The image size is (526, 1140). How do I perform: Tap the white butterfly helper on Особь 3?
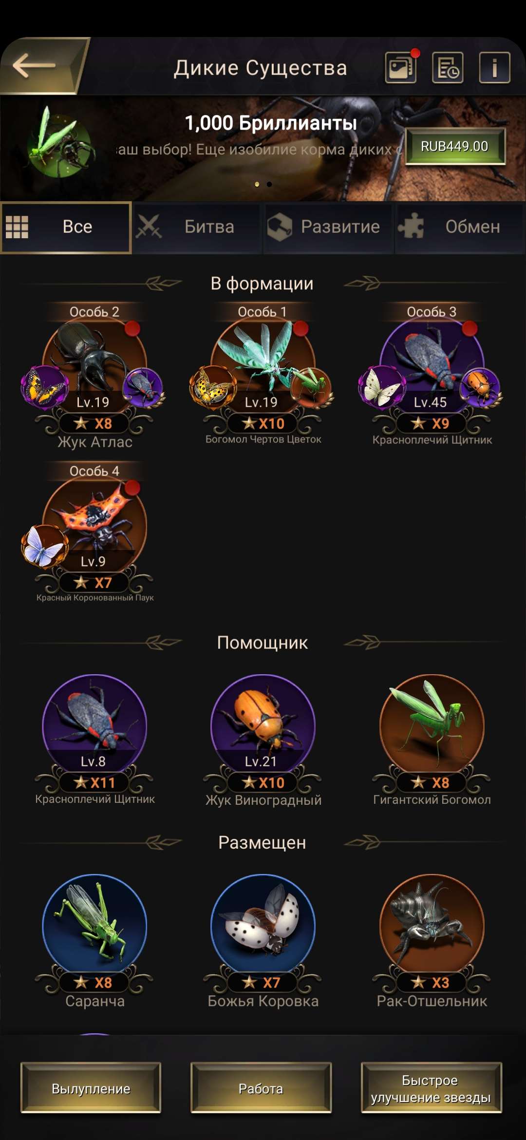pos(381,386)
